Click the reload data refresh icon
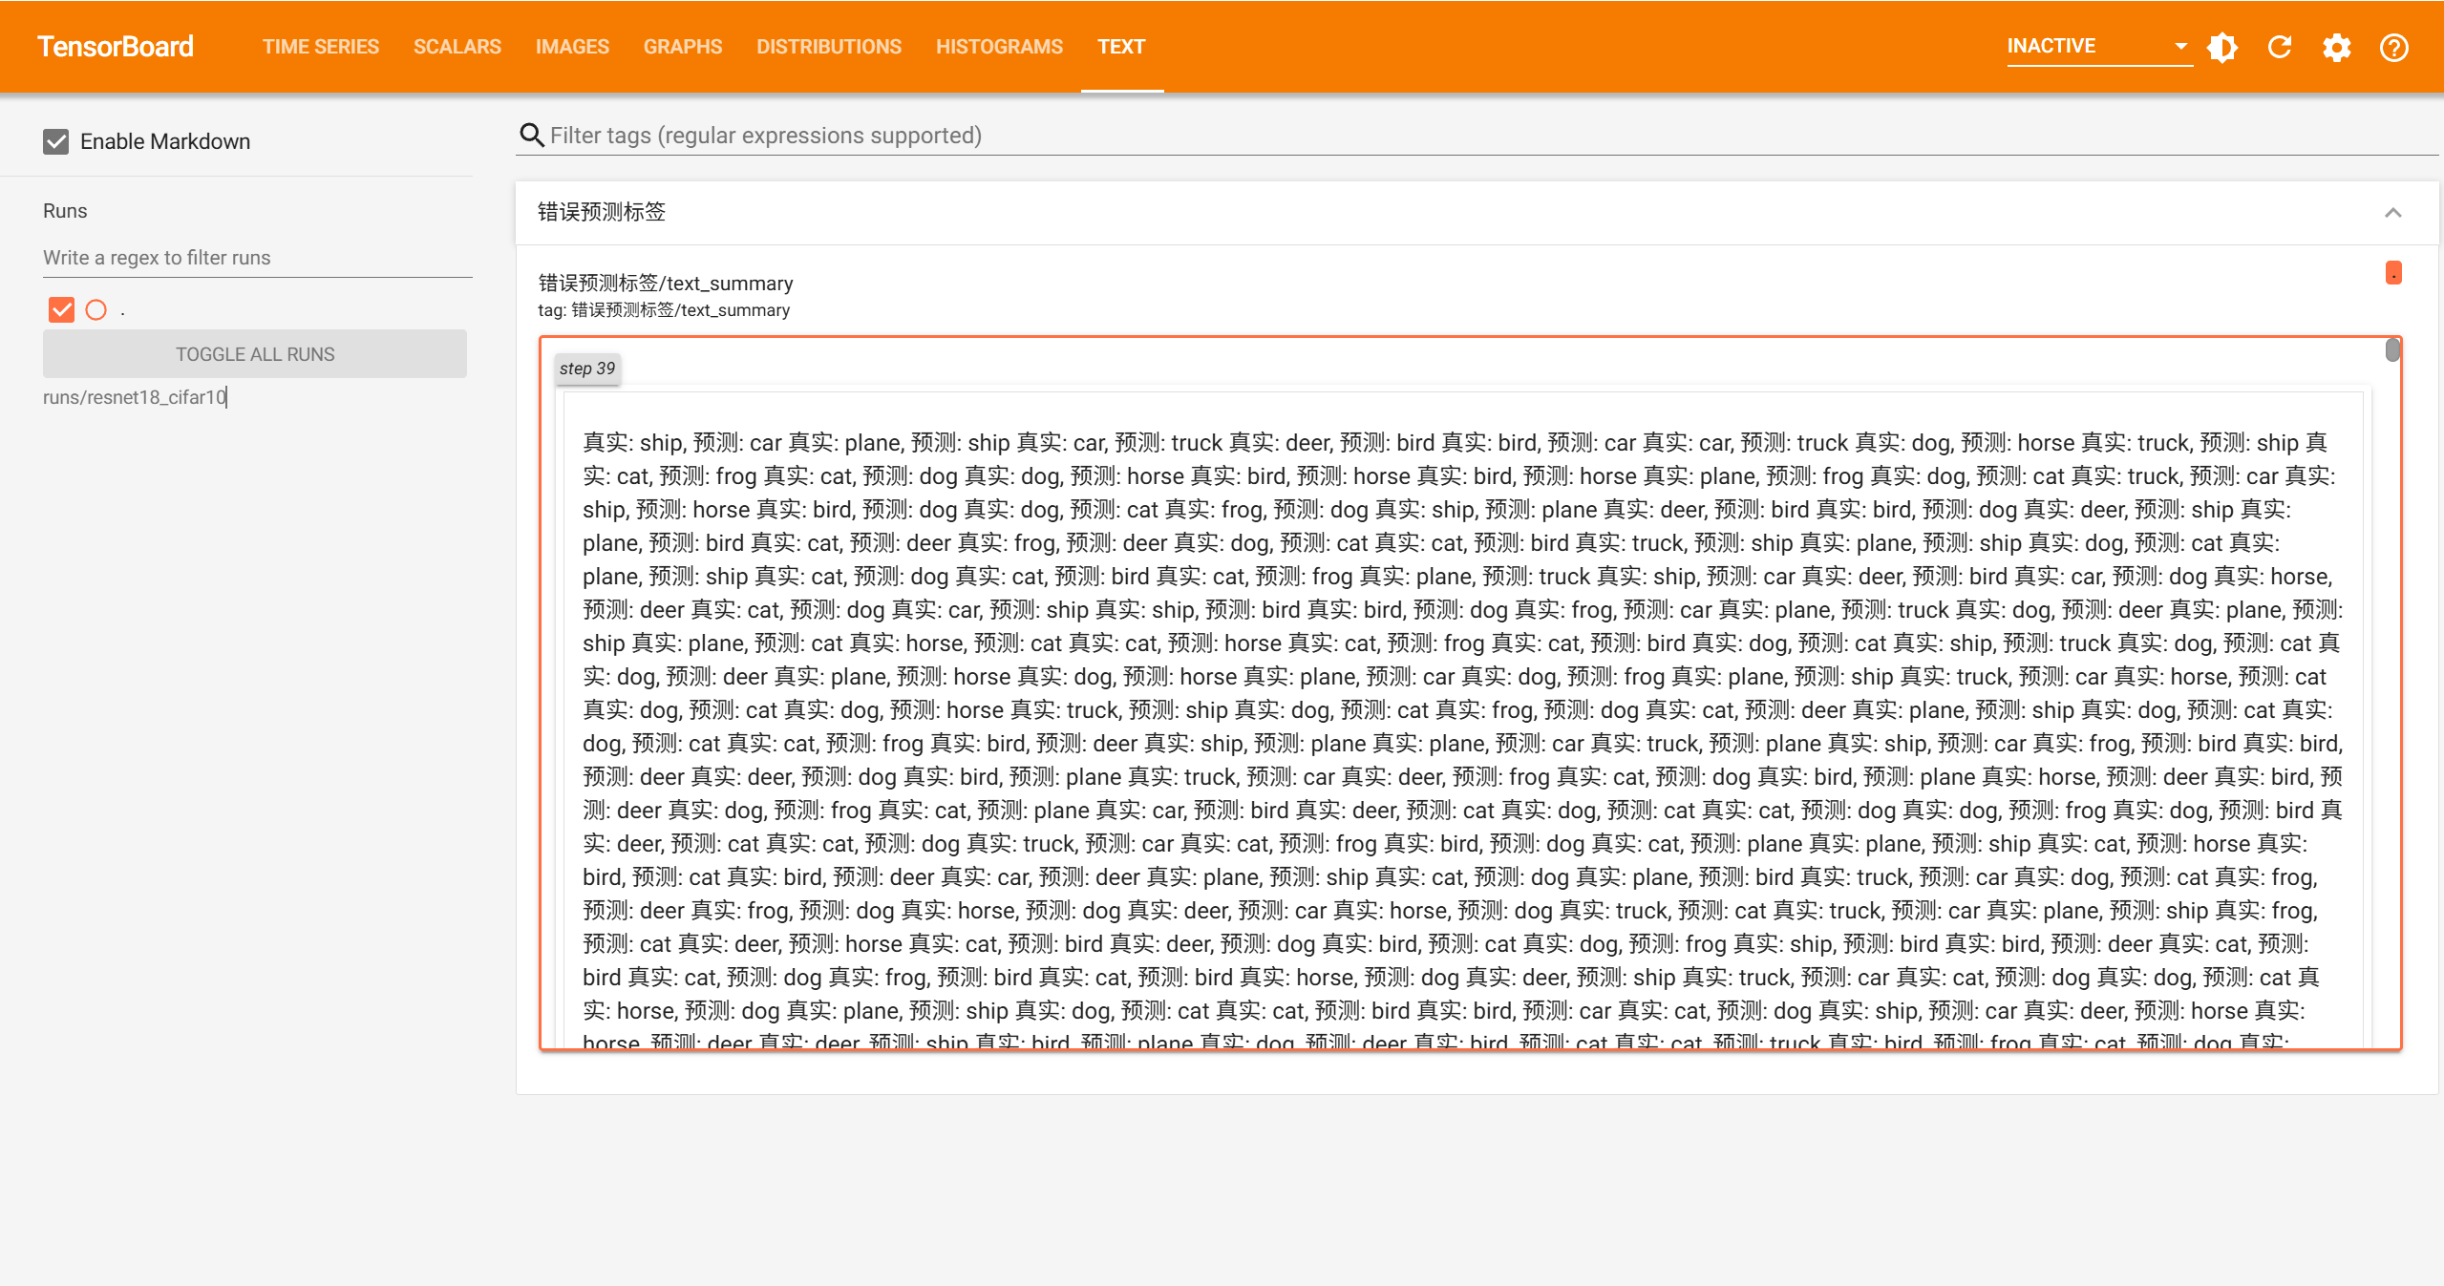The width and height of the screenshot is (2444, 1286). (x=2280, y=47)
